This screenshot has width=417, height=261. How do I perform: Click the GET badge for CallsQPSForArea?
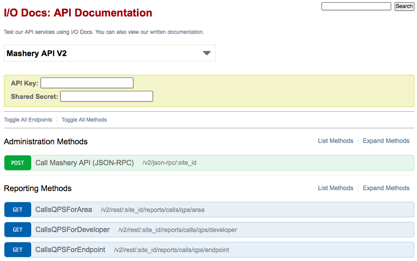pyautogui.click(x=17, y=209)
